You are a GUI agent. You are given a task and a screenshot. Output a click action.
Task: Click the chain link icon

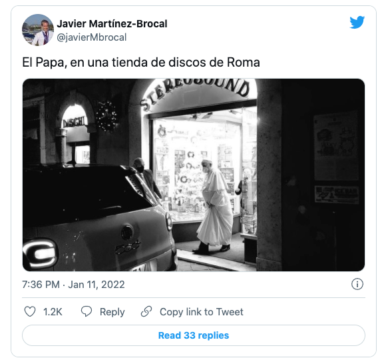(146, 312)
